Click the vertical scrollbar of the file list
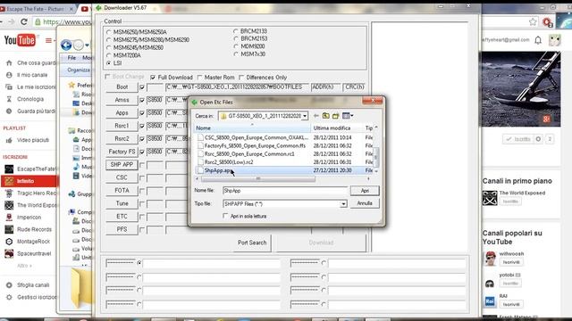The width and height of the screenshot is (572, 321). click(375, 157)
